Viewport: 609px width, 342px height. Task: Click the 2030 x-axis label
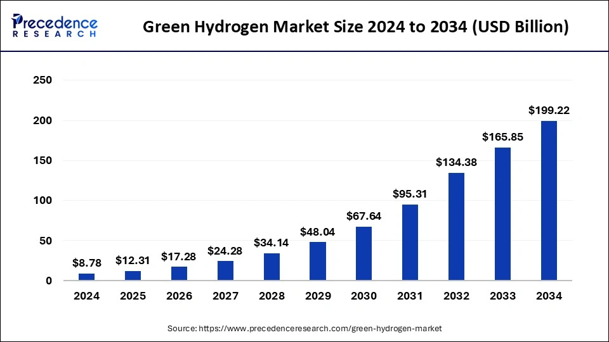coord(363,296)
